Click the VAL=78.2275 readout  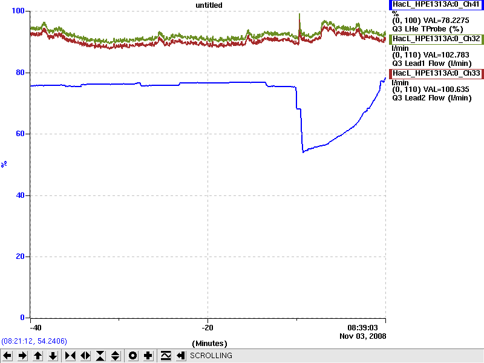(446, 21)
